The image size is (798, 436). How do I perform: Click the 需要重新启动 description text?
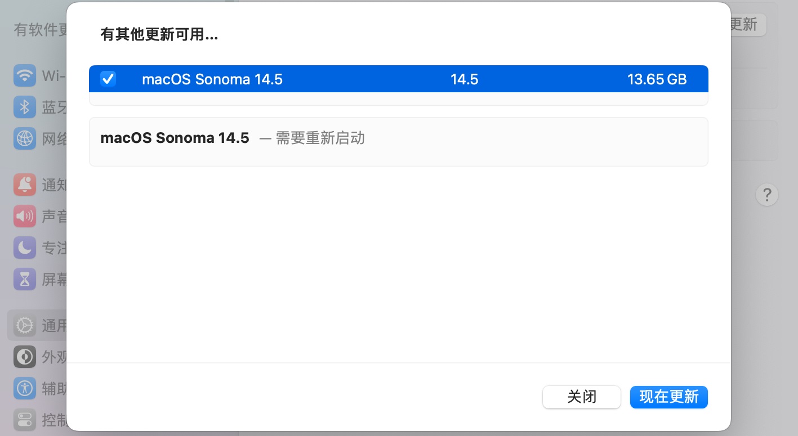pos(320,138)
